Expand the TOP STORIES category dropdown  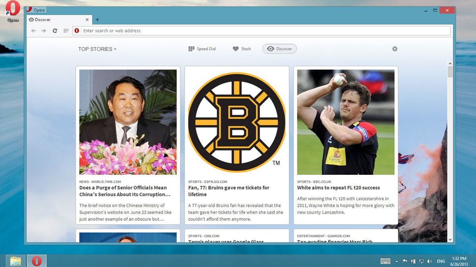pos(97,49)
